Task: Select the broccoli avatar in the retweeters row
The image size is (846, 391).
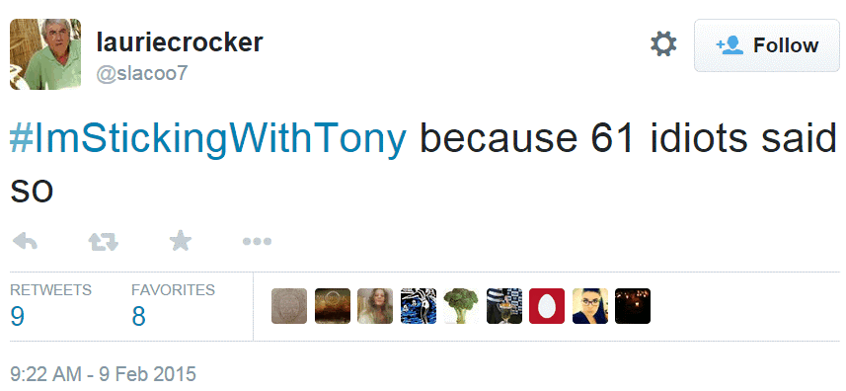Action: (x=461, y=306)
